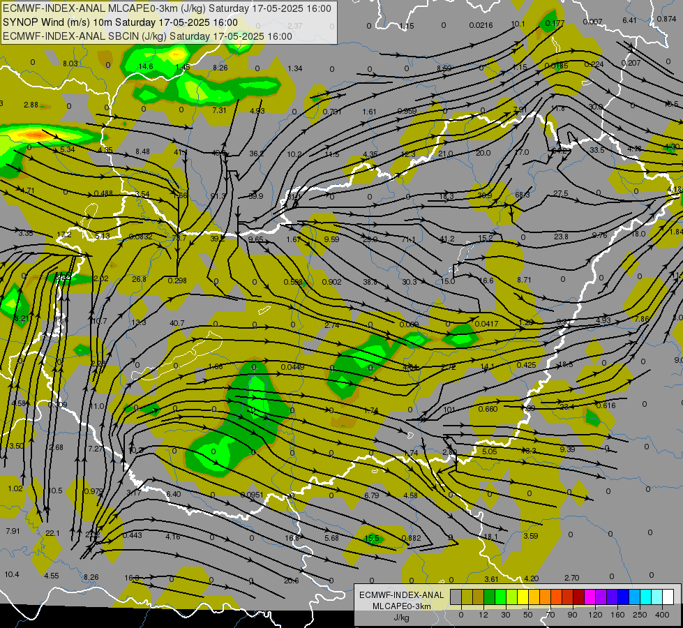Click the map value 10.4
The height and width of the screenshot is (628, 683).
(x=12, y=574)
